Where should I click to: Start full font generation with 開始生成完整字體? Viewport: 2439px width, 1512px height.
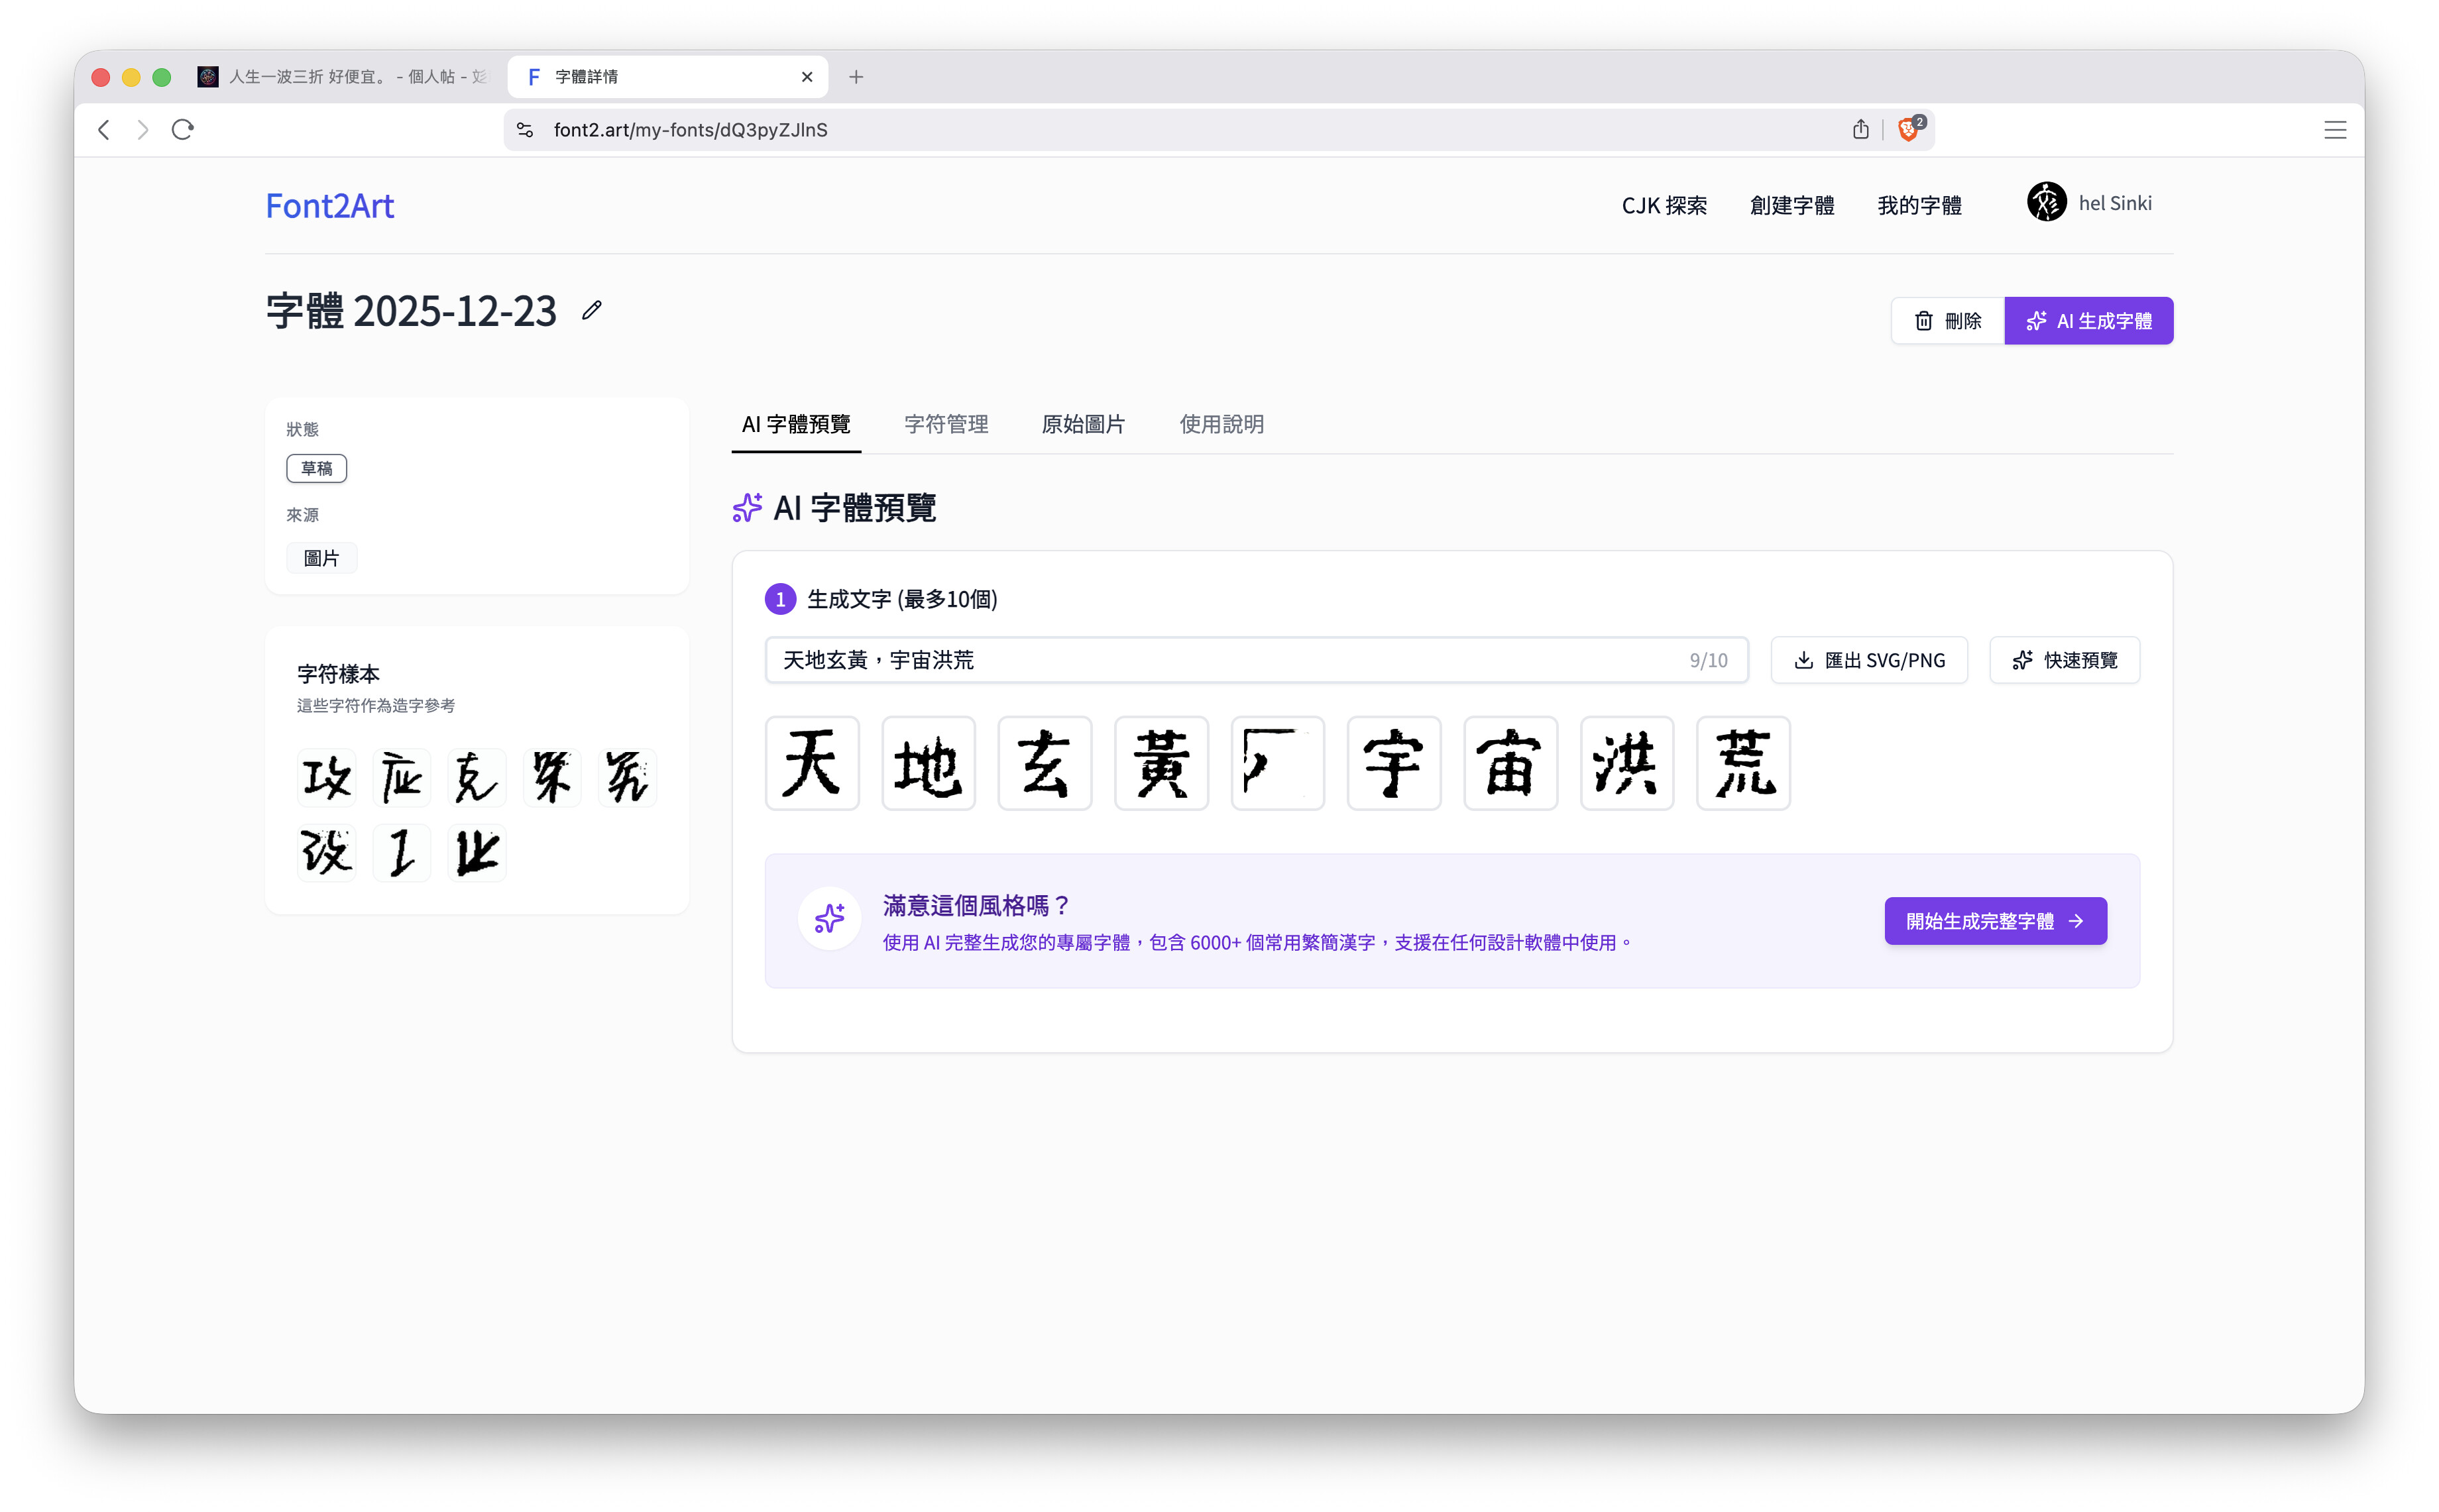pyautogui.click(x=1995, y=921)
